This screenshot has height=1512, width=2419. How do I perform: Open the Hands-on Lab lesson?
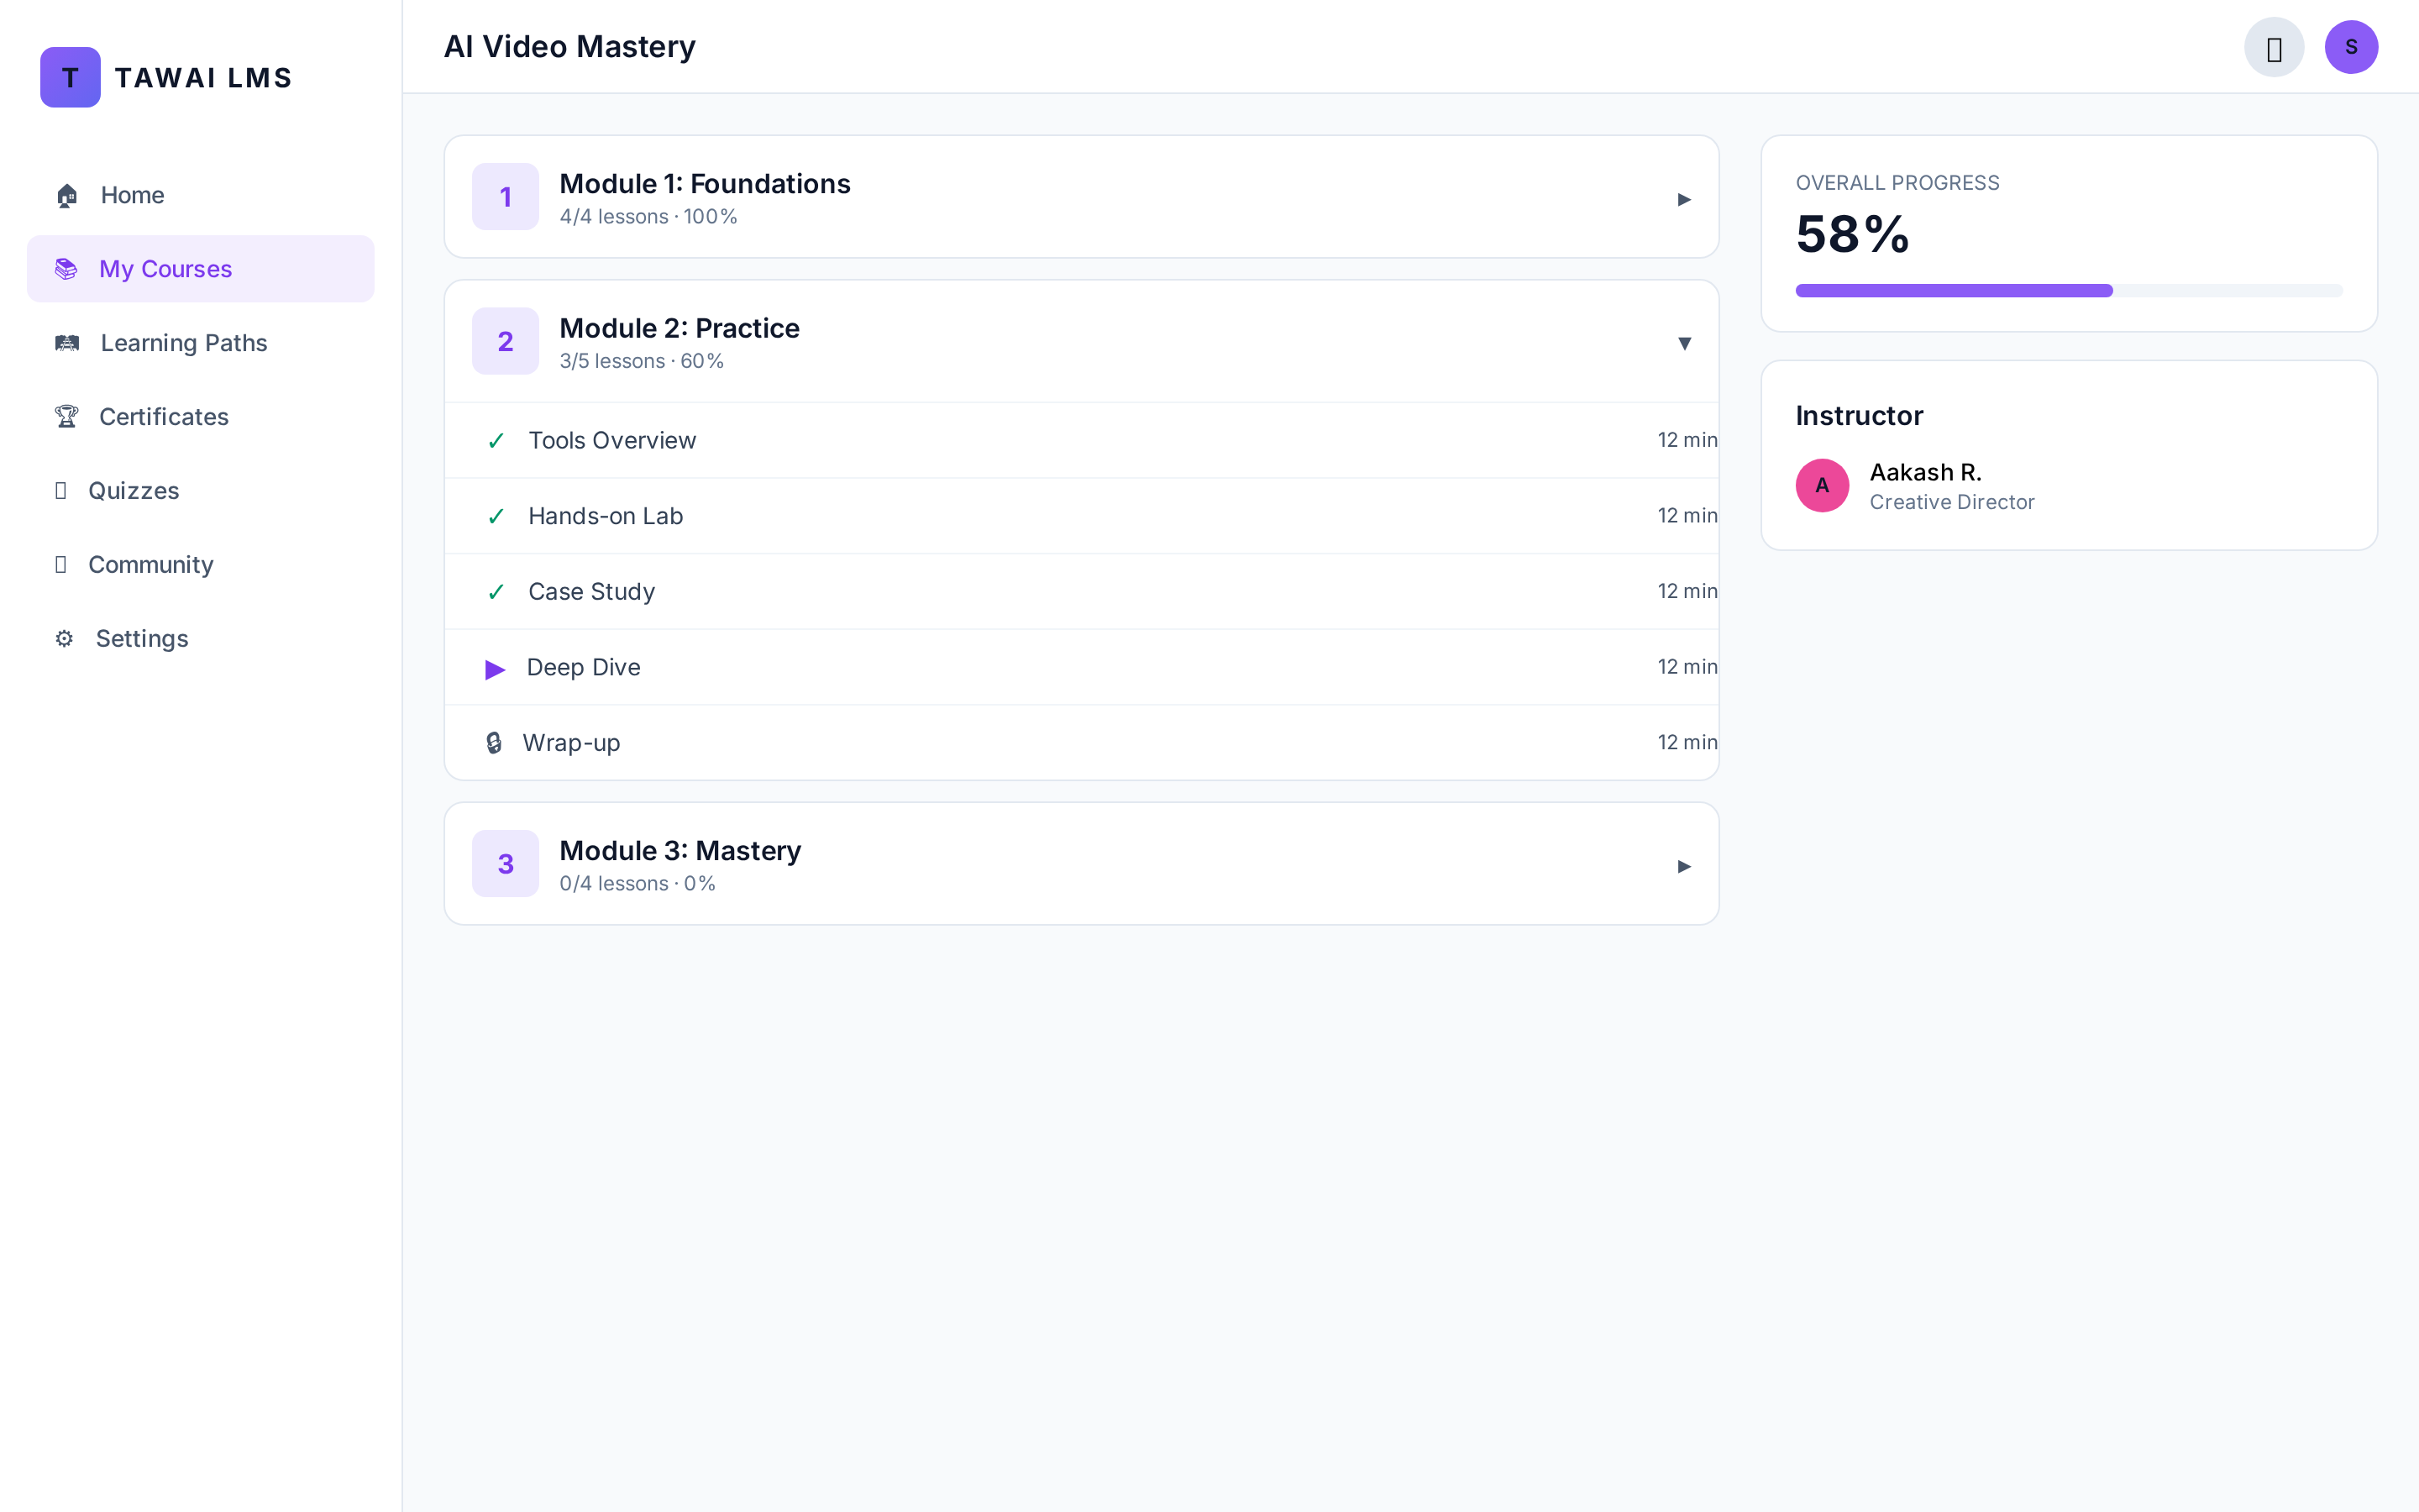point(1082,516)
